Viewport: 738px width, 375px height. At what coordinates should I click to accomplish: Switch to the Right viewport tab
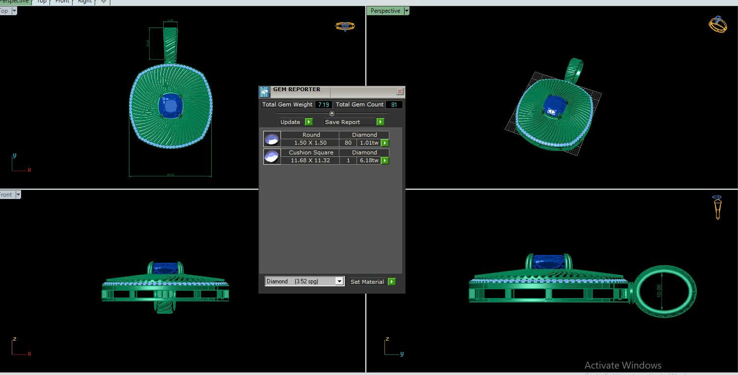(85, 1)
